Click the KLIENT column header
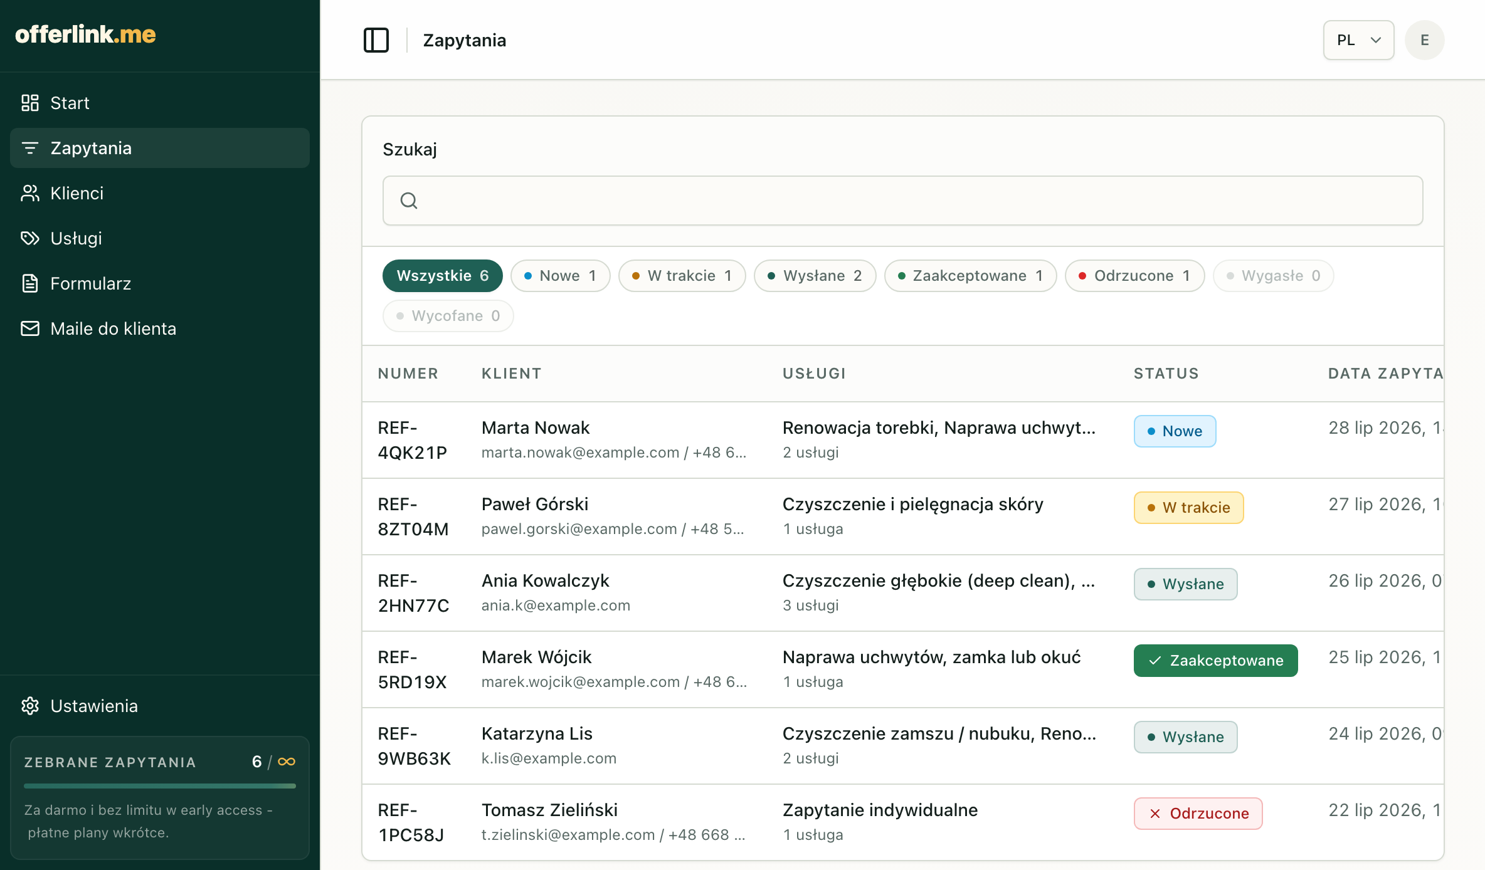 click(512, 374)
